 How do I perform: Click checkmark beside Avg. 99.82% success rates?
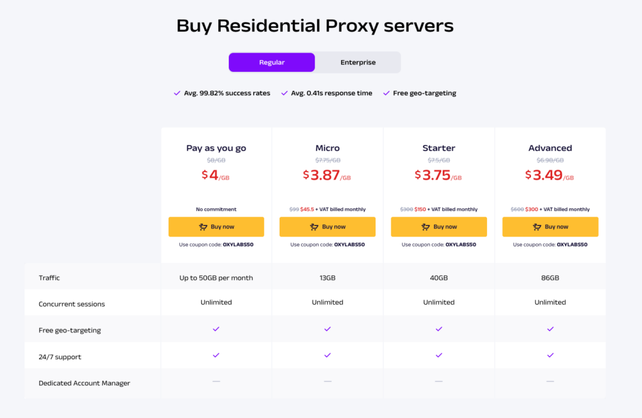click(x=177, y=93)
